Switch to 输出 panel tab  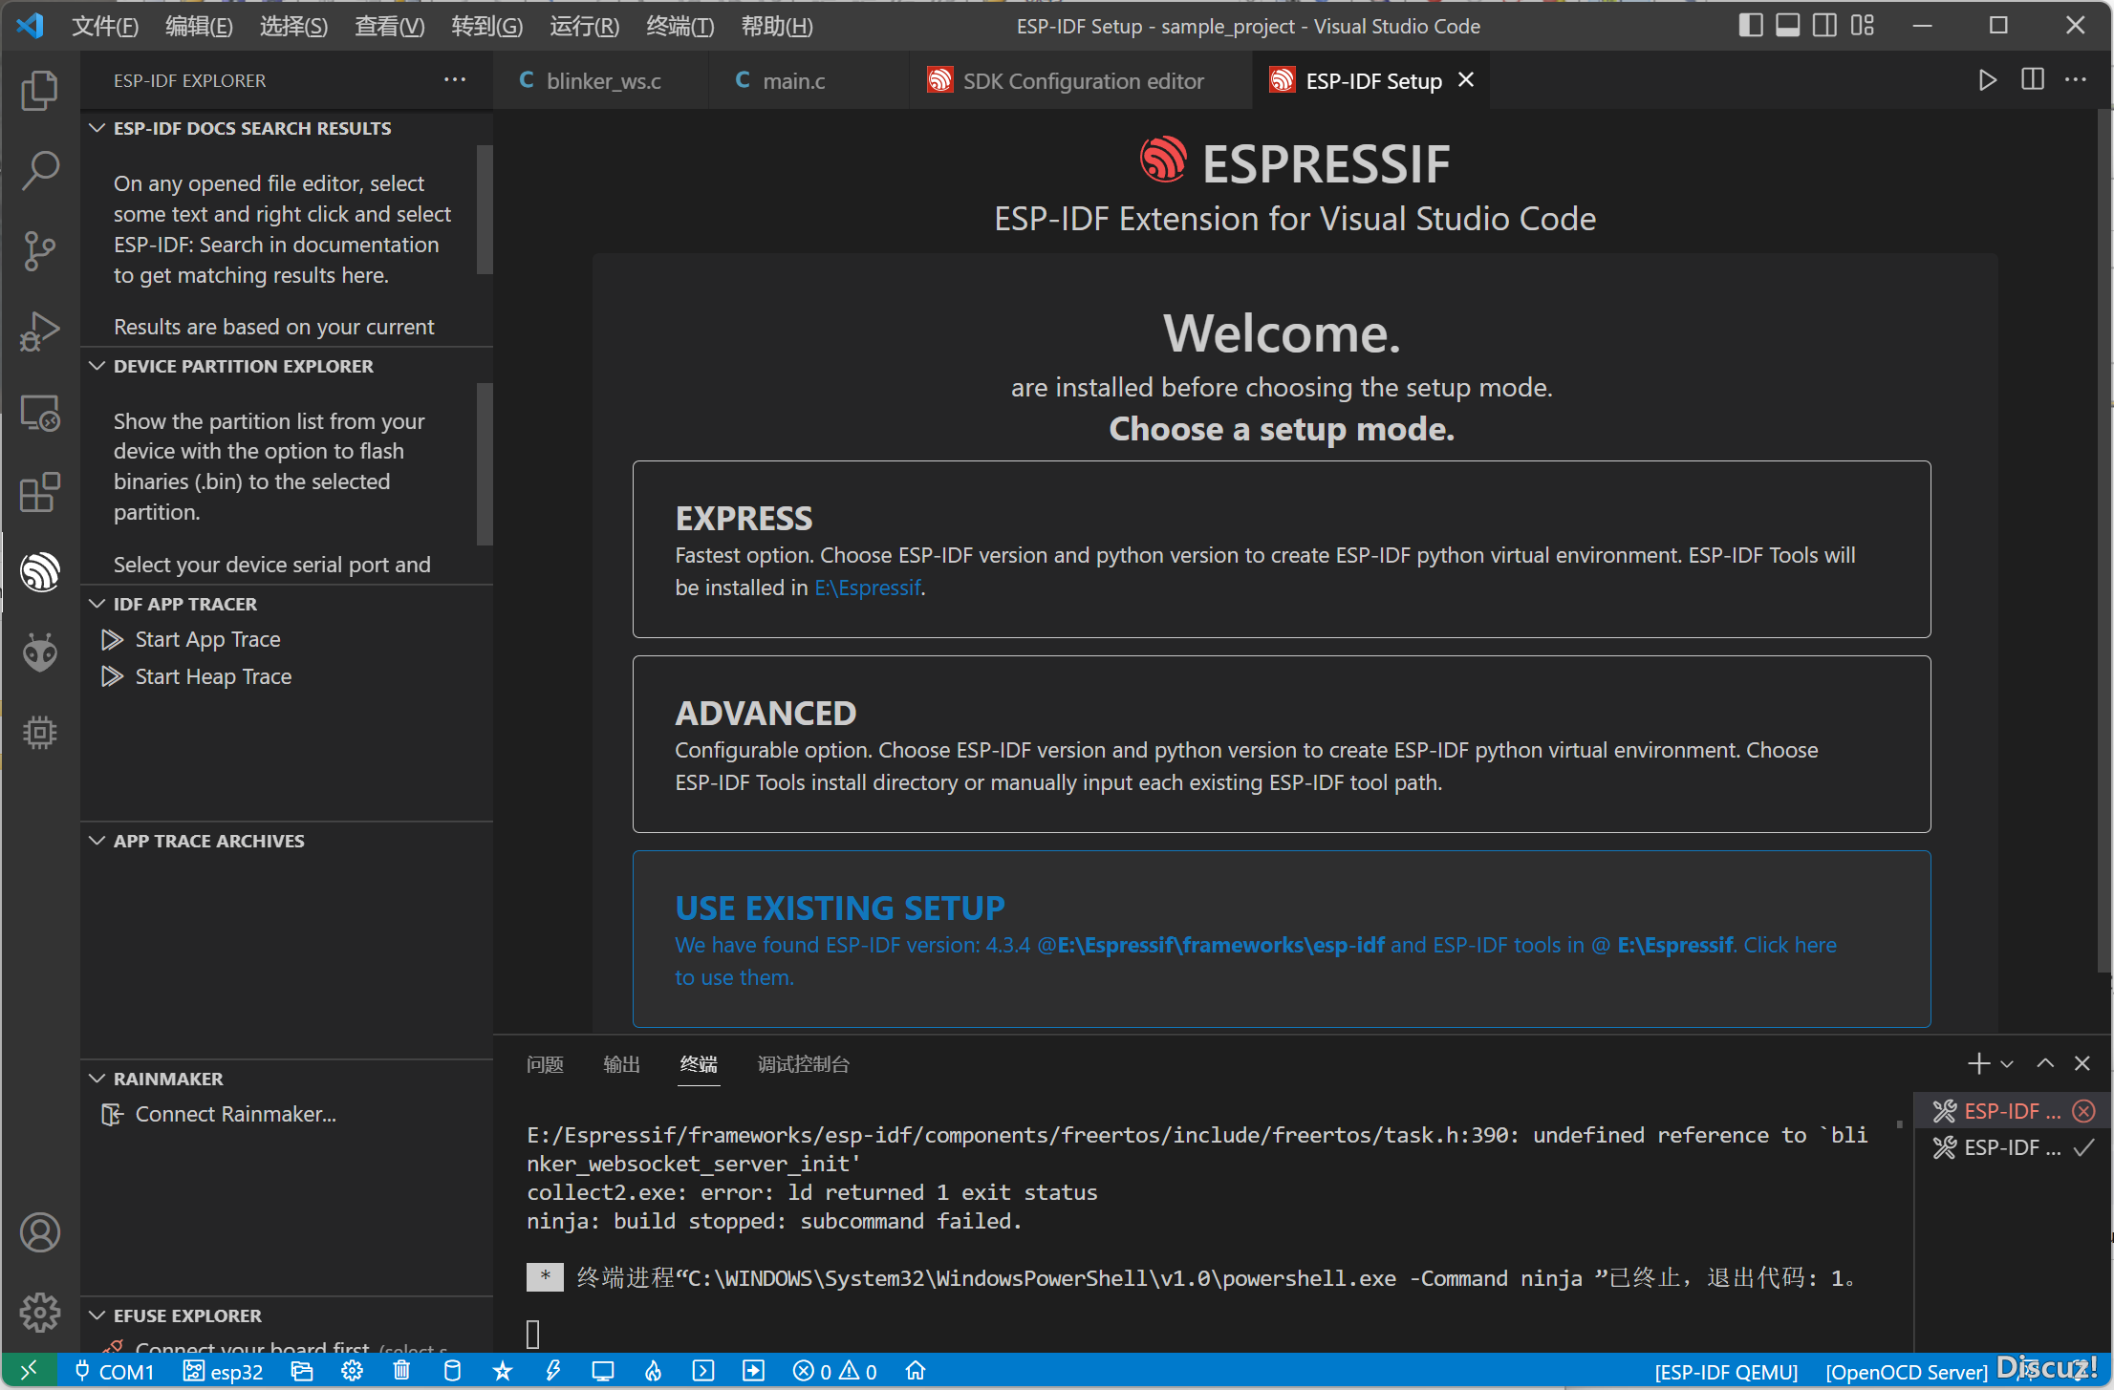pyautogui.click(x=621, y=1064)
